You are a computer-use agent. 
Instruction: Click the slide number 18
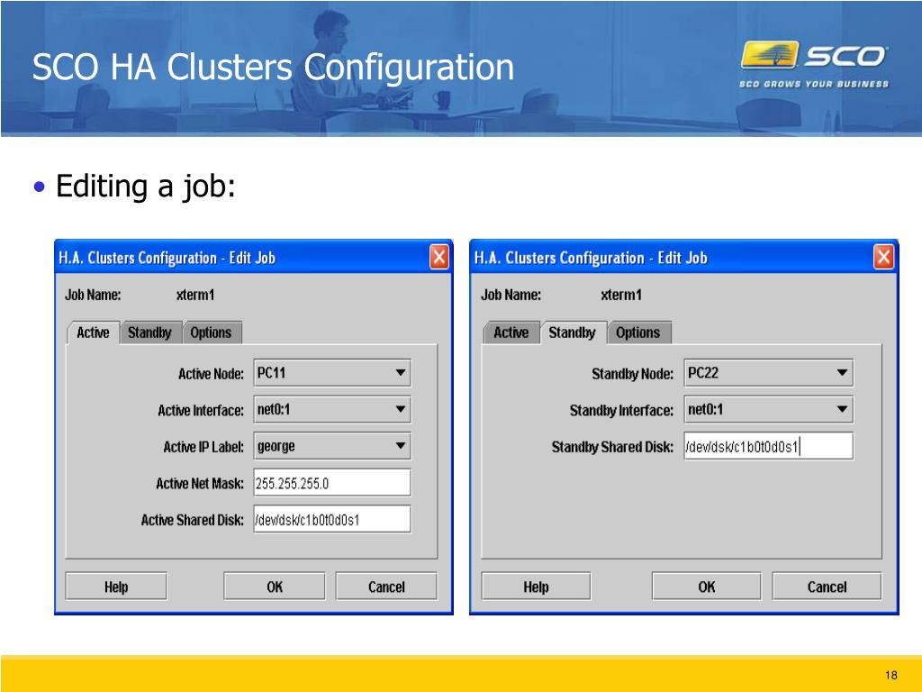click(890, 675)
